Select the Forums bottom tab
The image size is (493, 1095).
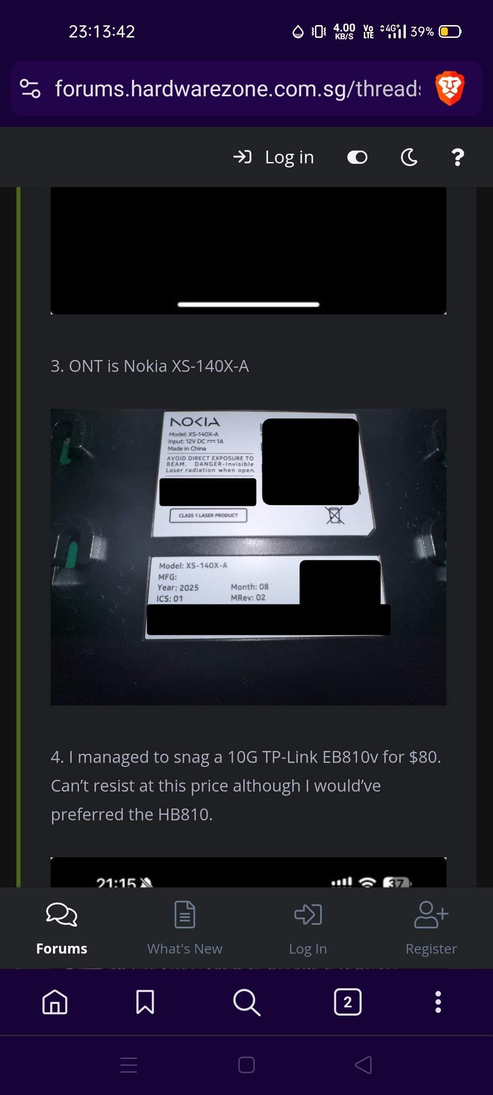point(62,928)
